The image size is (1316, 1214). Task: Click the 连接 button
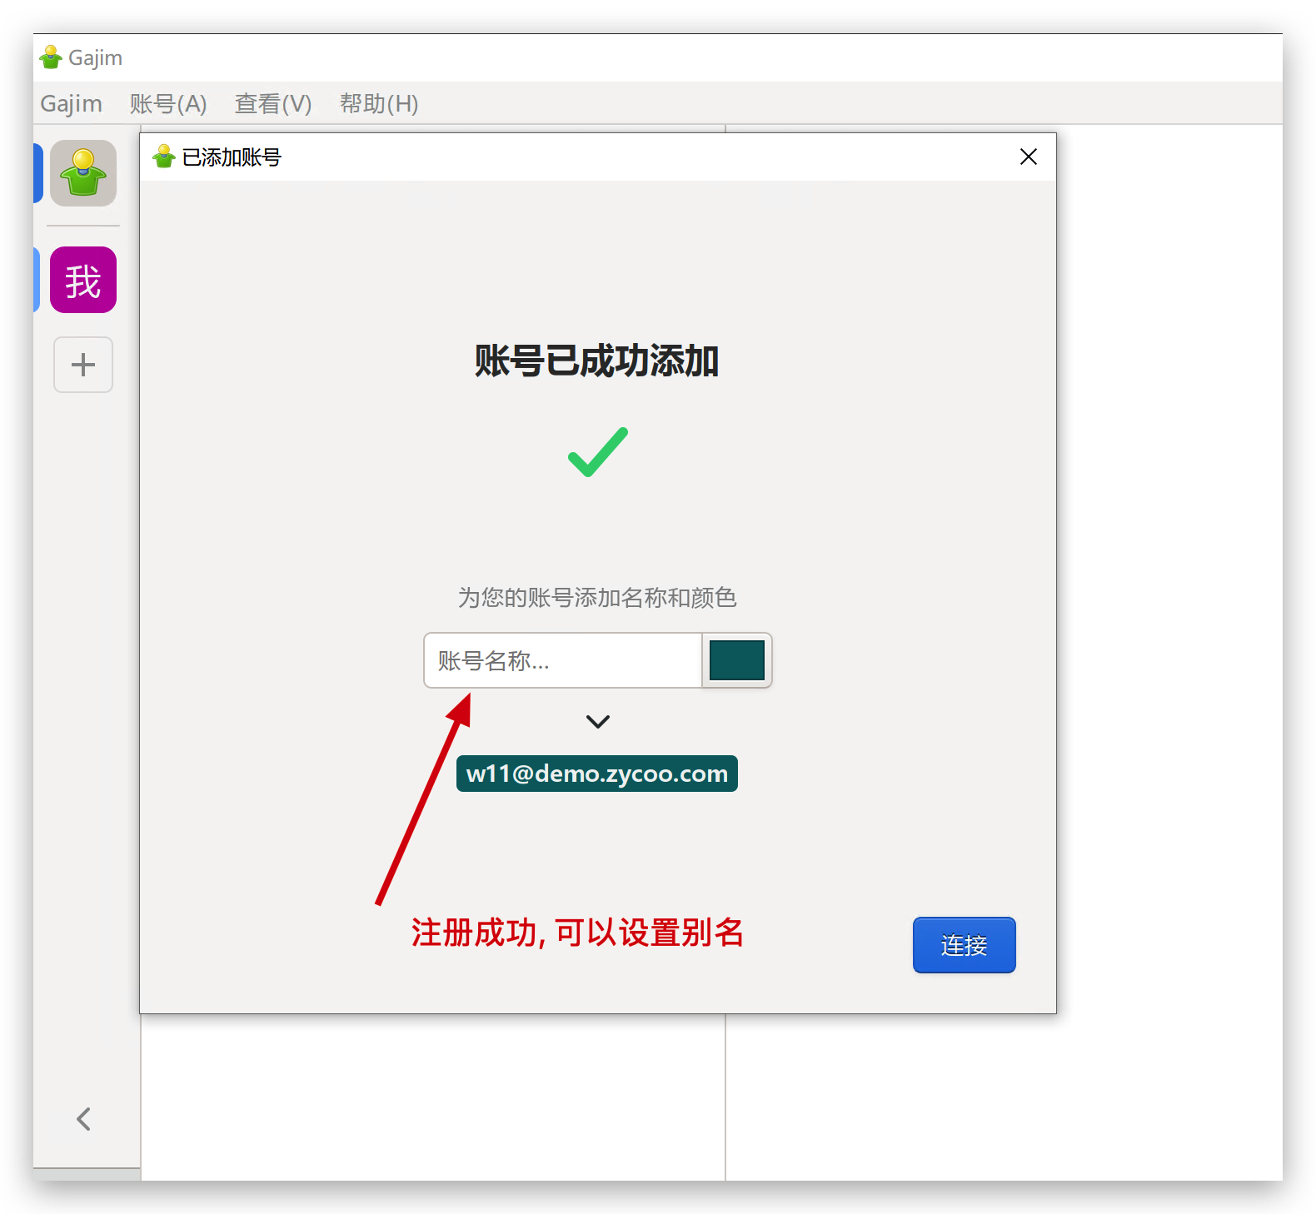pyautogui.click(x=965, y=945)
